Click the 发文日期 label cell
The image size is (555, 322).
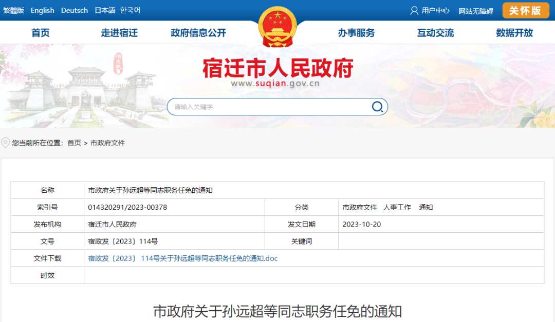[302, 224]
